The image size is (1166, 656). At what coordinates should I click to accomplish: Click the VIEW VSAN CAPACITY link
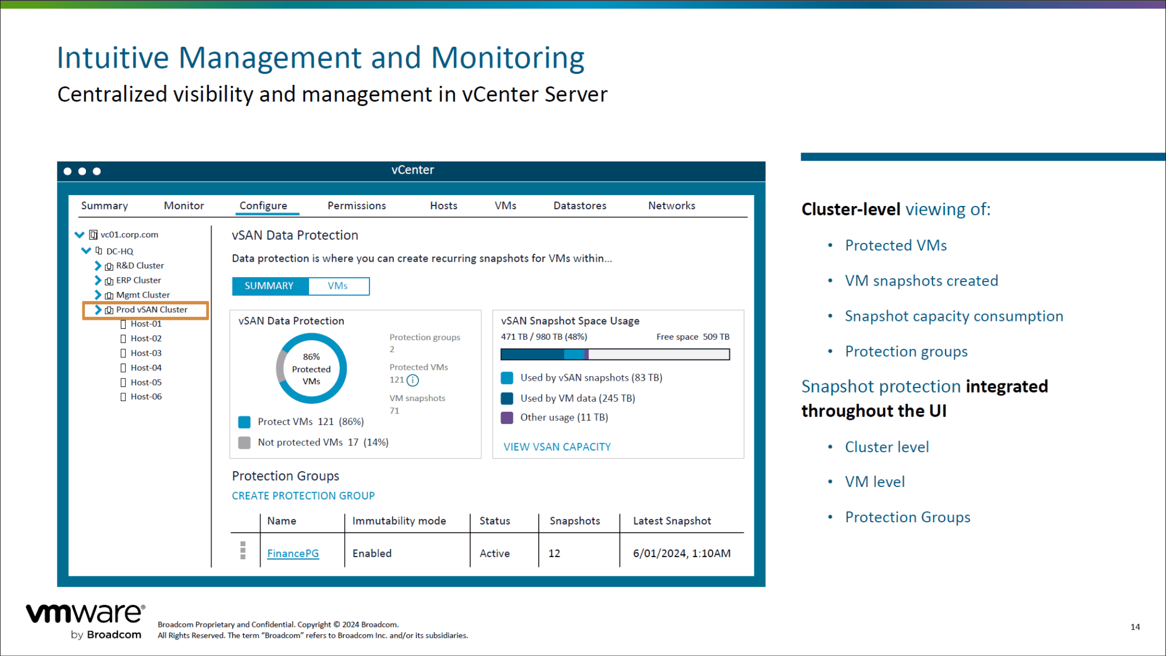pos(557,447)
